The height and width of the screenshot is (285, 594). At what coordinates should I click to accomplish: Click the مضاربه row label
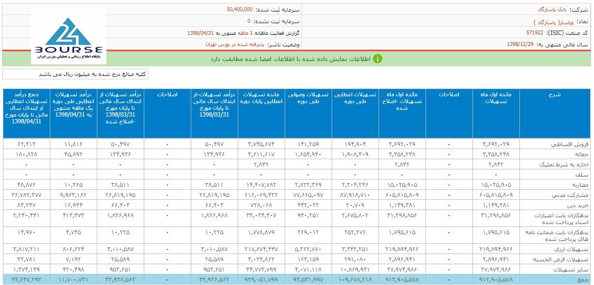(x=578, y=184)
